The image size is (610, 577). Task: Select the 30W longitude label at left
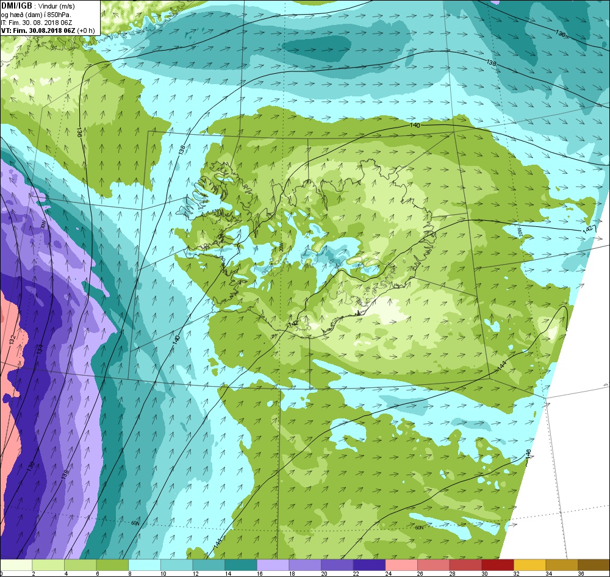(43, 224)
